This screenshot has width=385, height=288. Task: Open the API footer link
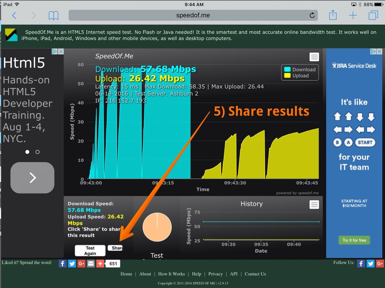pyautogui.click(x=234, y=274)
